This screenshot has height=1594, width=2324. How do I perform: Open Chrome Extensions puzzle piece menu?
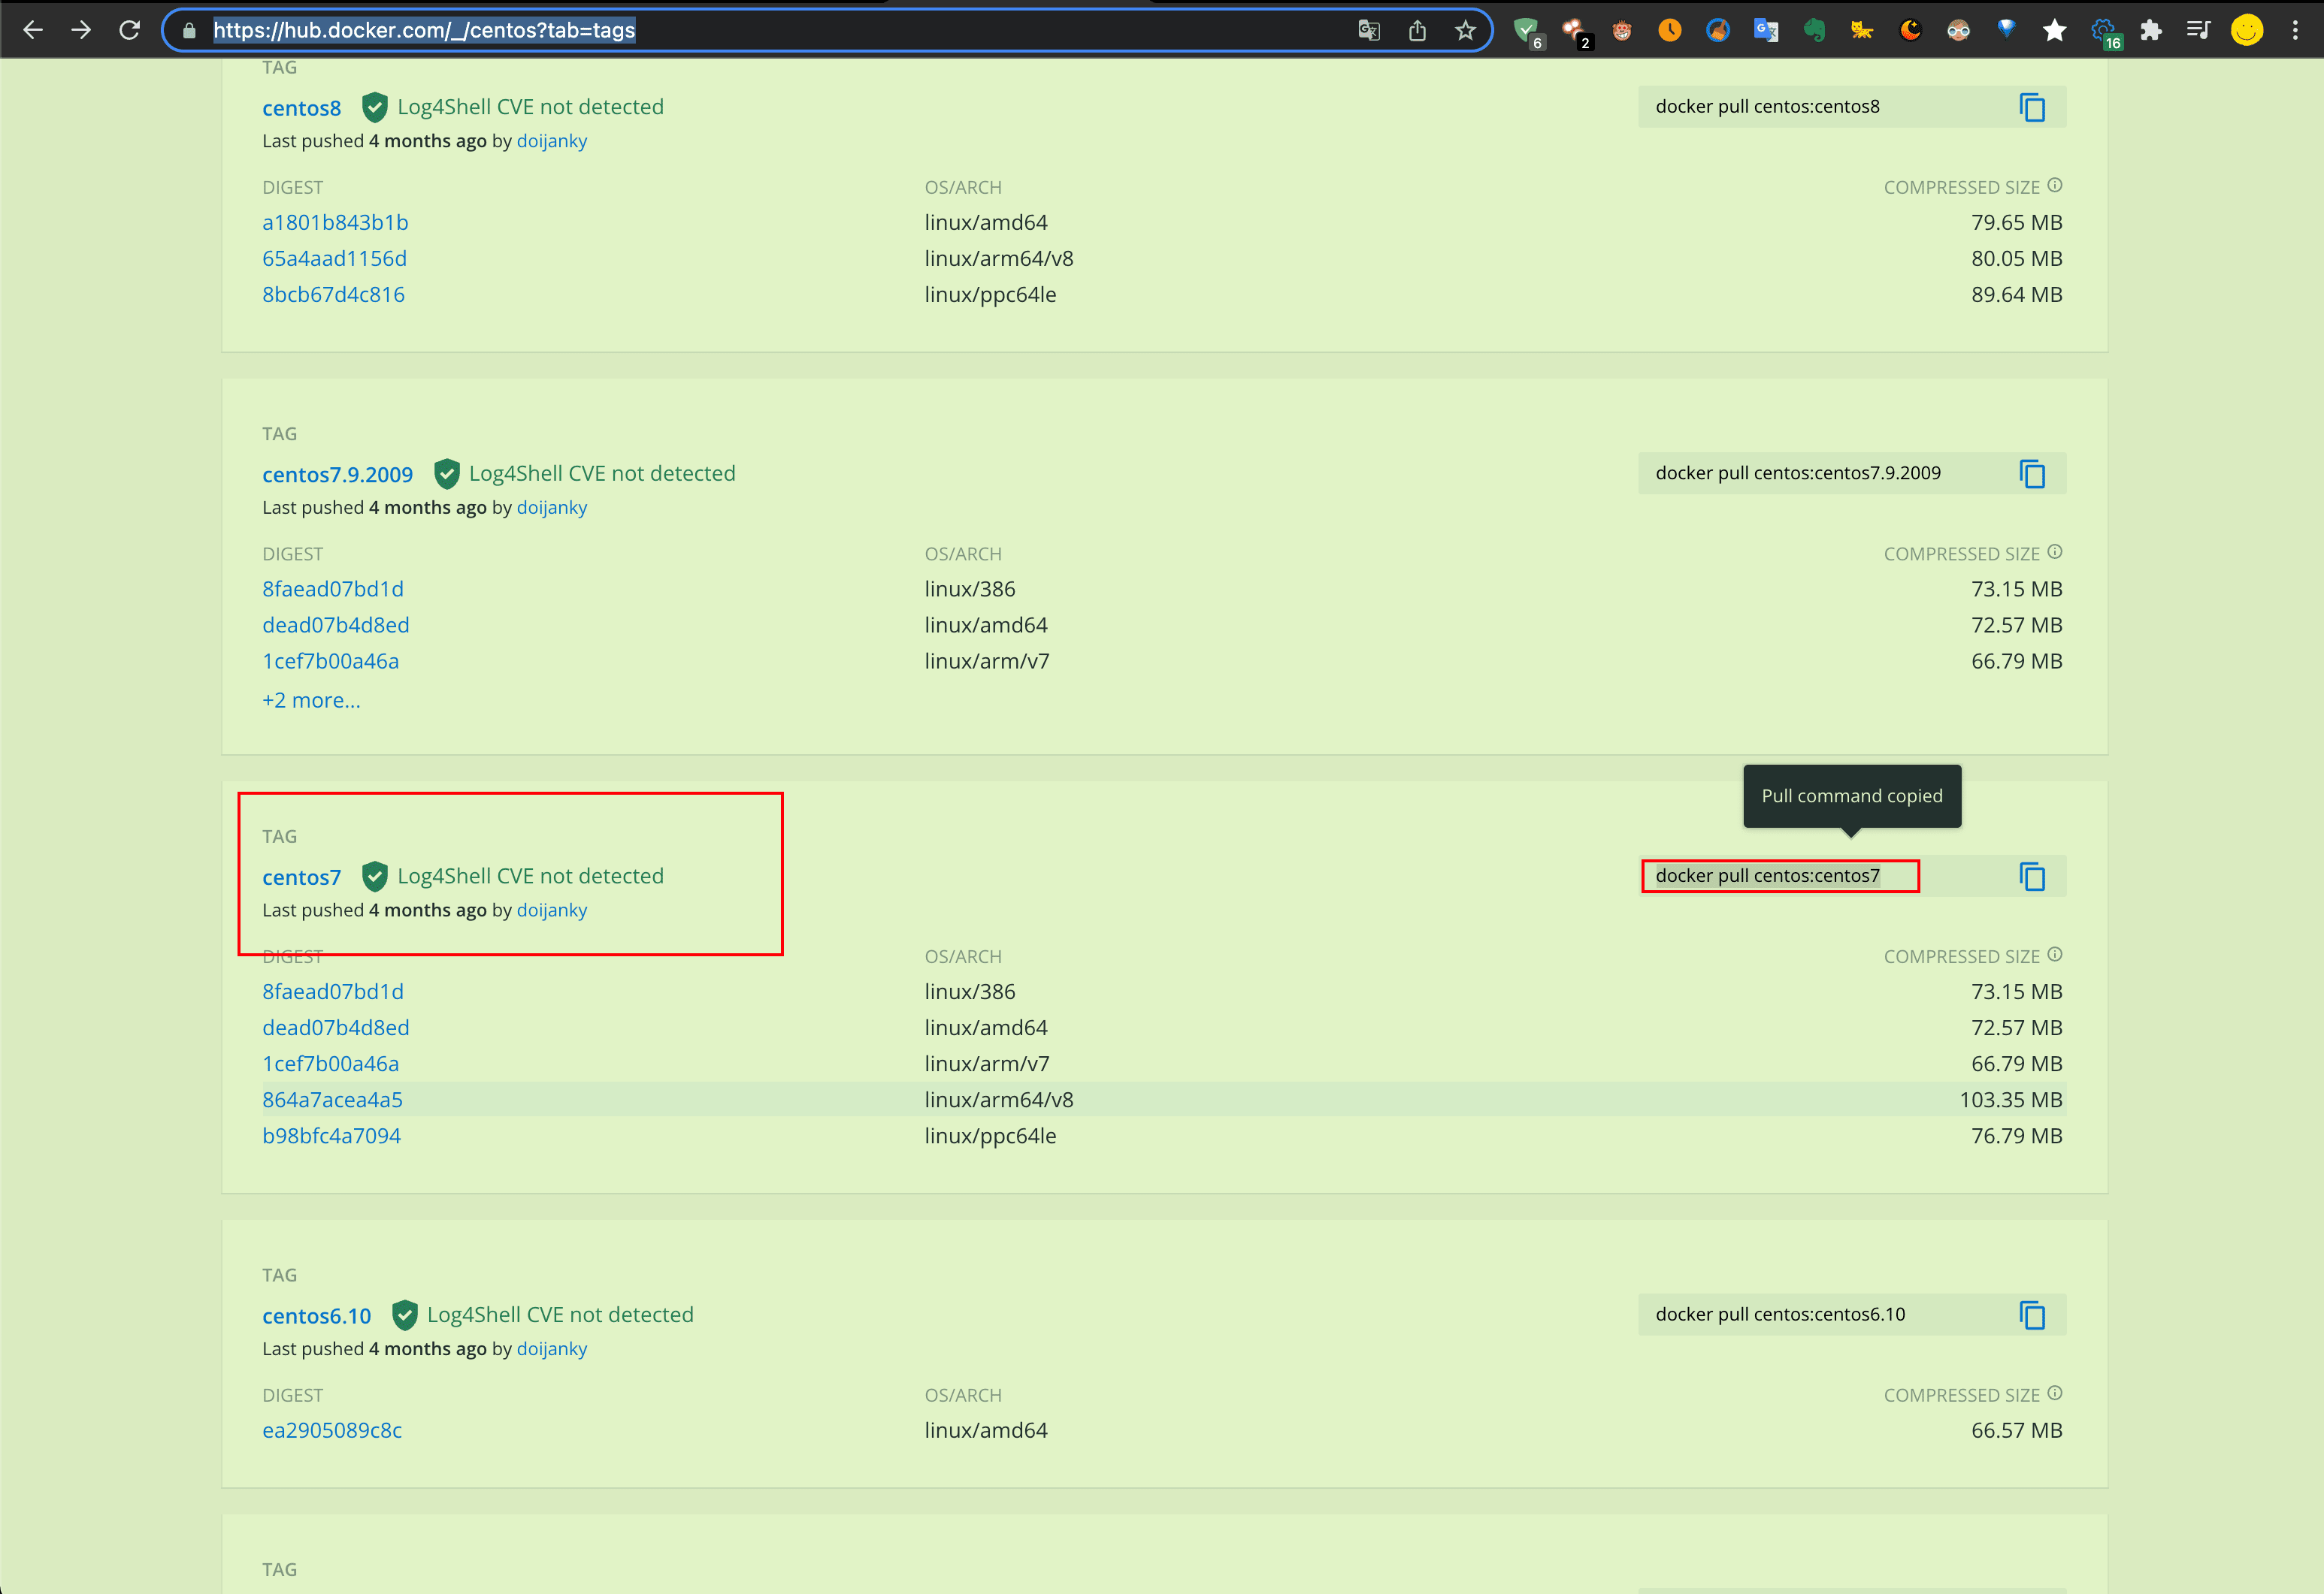tap(2150, 30)
